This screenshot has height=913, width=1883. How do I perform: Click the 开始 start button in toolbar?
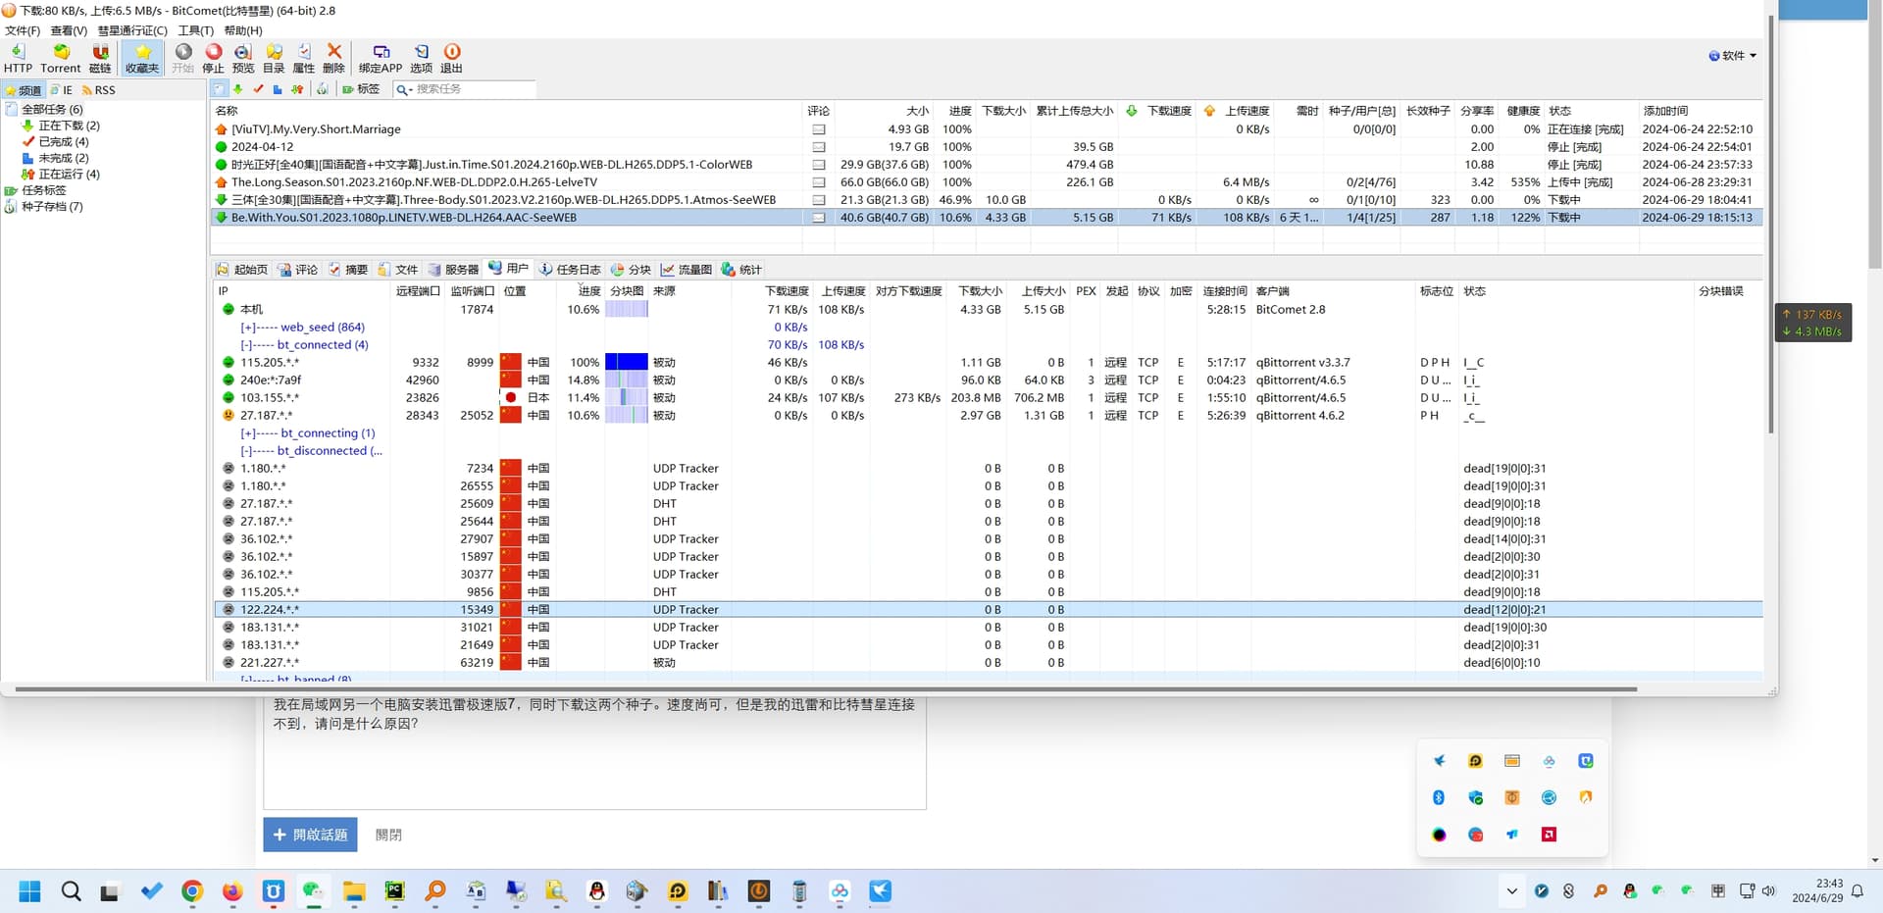tap(183, 58)
